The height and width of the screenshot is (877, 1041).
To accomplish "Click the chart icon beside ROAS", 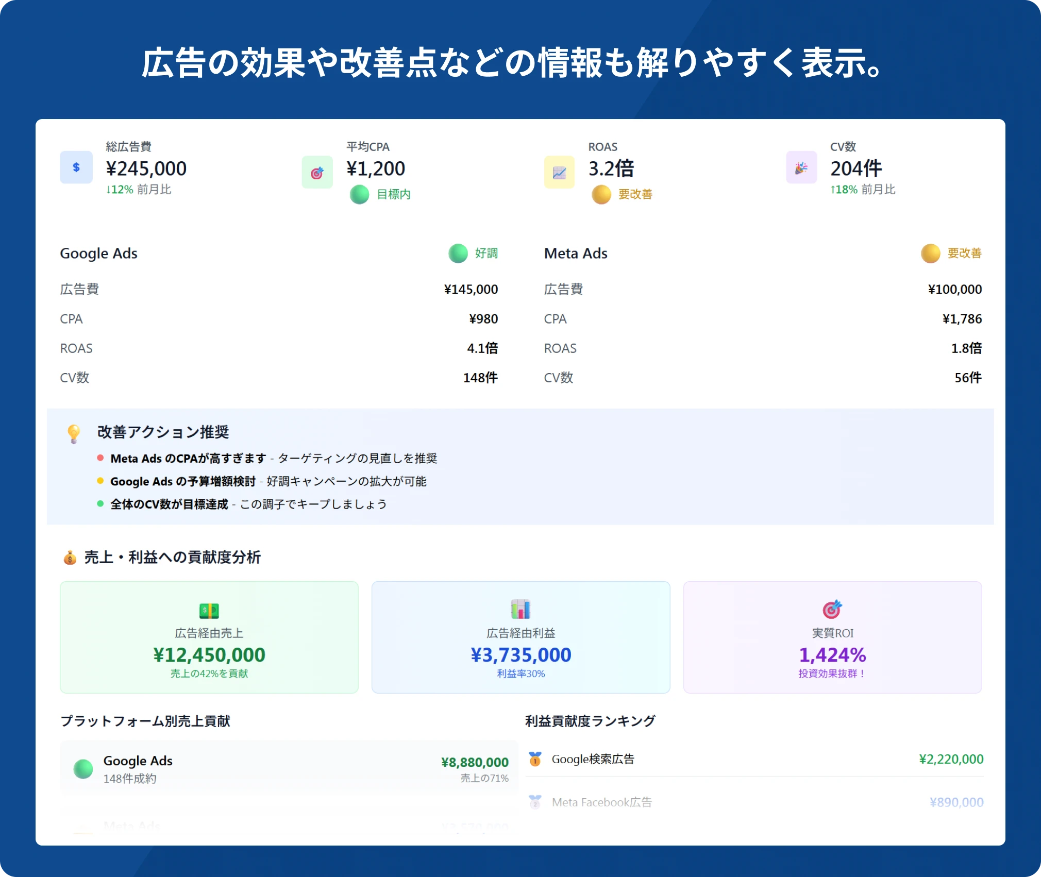I will pos(559,173).
